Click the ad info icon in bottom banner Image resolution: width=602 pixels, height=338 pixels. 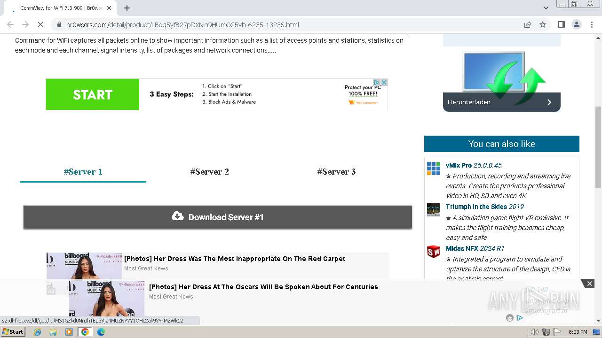point(519,318)
